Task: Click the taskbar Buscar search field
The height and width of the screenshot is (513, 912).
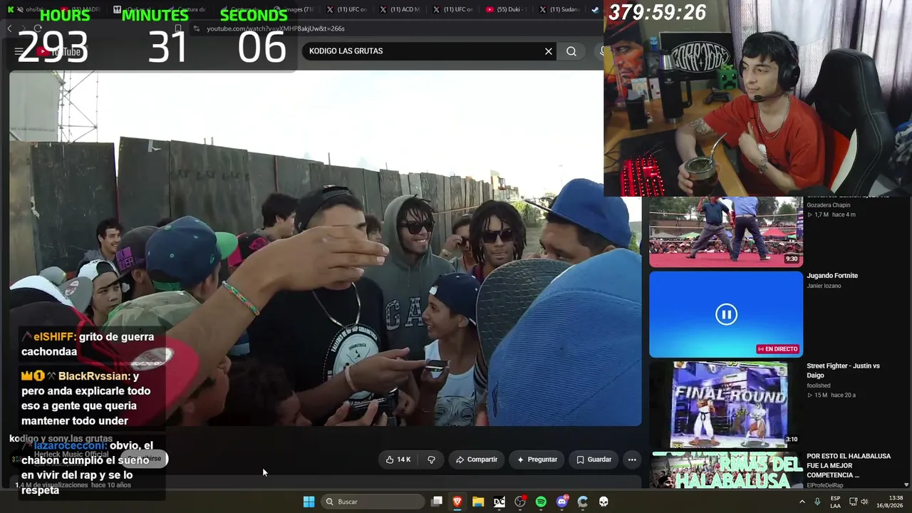Action: 373,502
